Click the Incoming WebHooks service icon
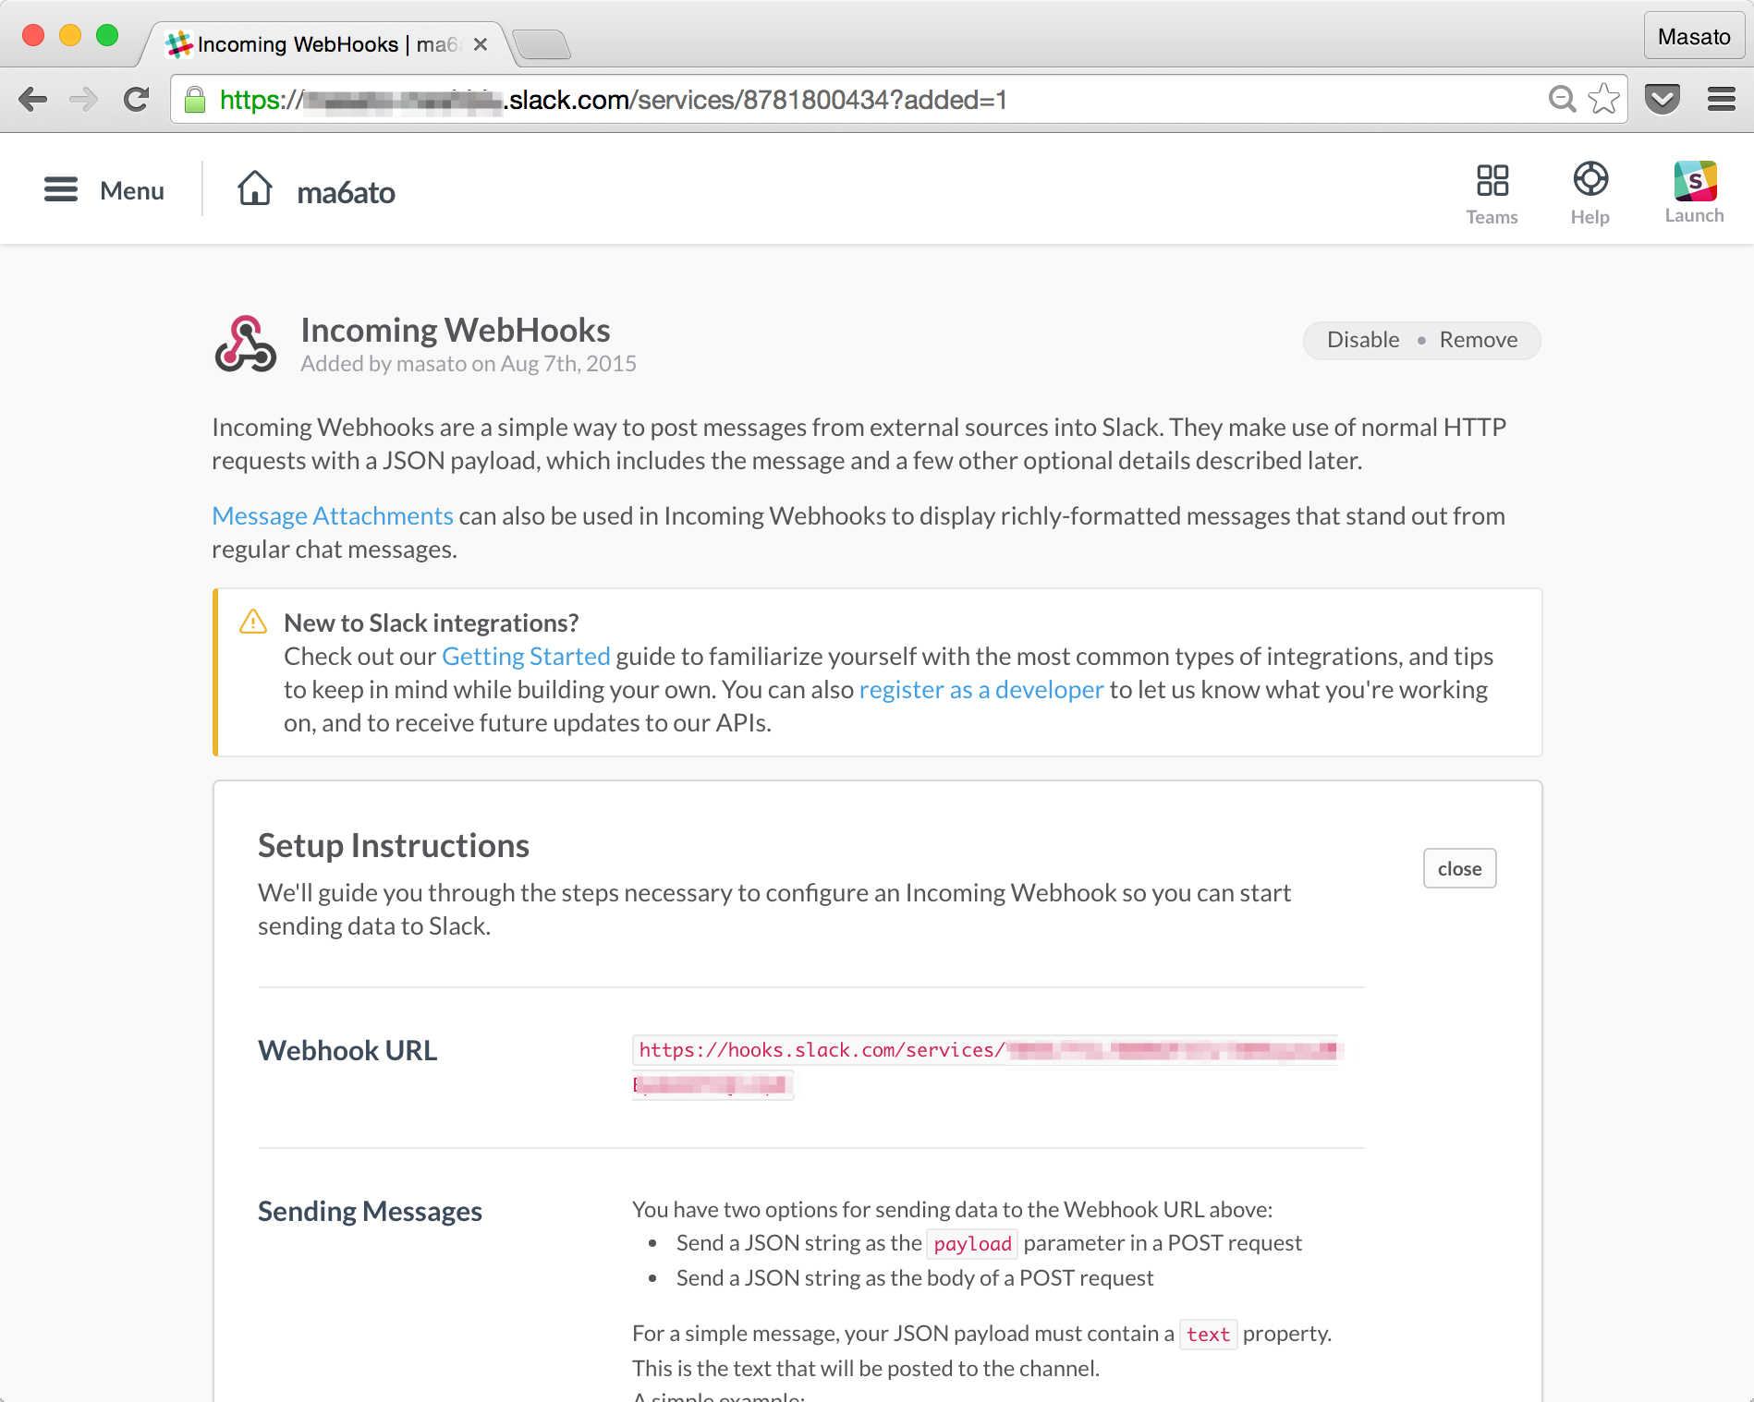1754x1402 pixels. coord(246,344)
